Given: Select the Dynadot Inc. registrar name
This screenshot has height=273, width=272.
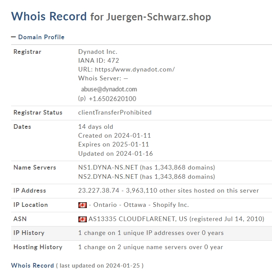Looking at the screenshot, I should [98, 52].
